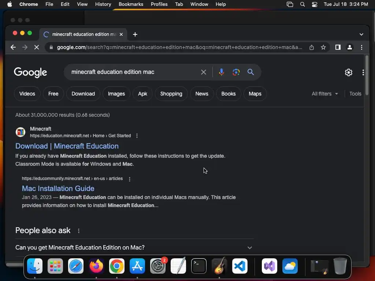Switch to Maps results
The image size is (375, 281).
tap(255, 94)
